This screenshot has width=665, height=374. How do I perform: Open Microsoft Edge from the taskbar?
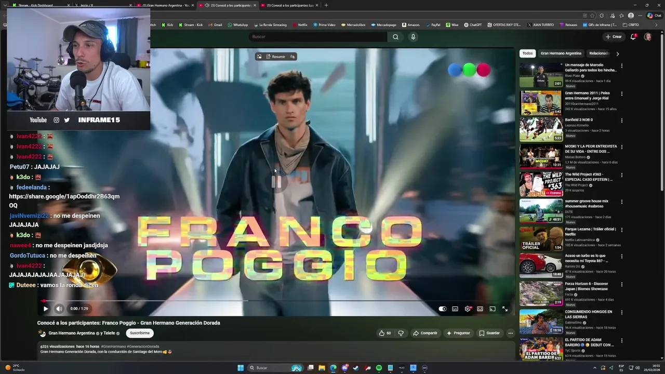click(x=333, y=368)
